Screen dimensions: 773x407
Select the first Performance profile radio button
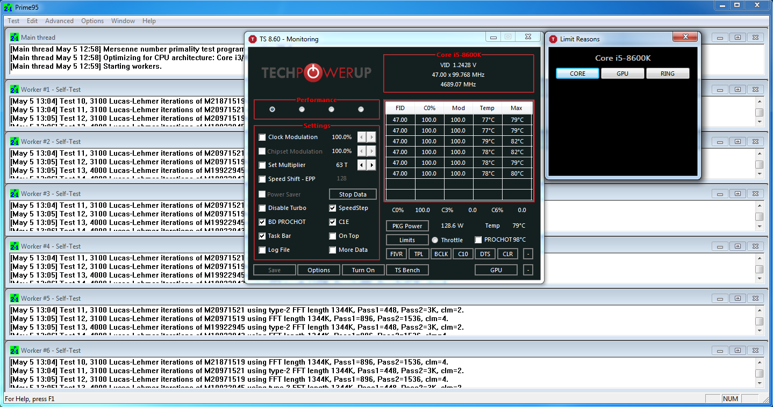tap(273, 109)
